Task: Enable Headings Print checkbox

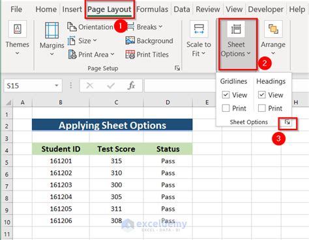Action: (261, 108)
